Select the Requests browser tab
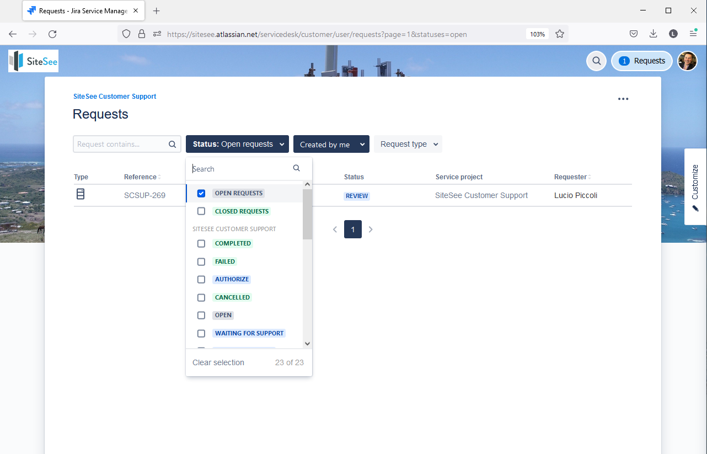This screenshot has height=454, width=707. pos(84,11)
